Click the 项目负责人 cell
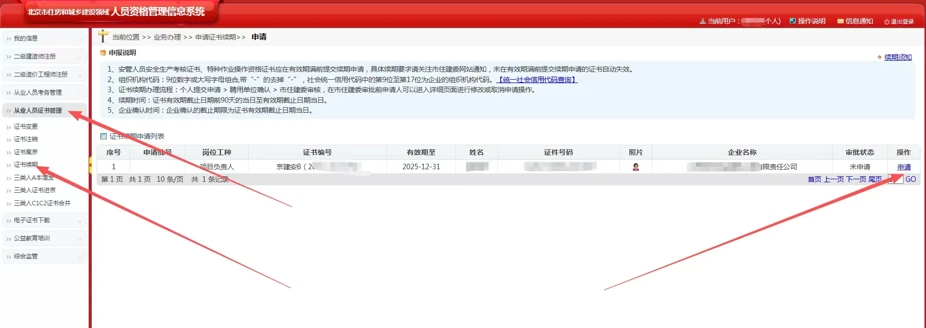 [x=217, y=167]
